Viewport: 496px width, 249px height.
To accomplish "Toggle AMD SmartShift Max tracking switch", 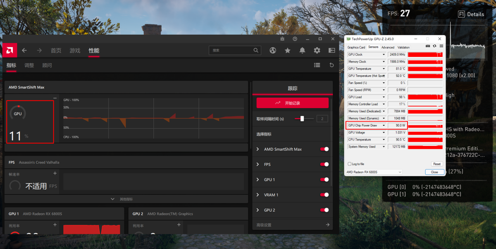I will 324,149.
